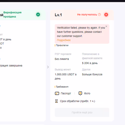125x125 pixels.
Task: Click the red failed X icon
Action: (106, 15)
